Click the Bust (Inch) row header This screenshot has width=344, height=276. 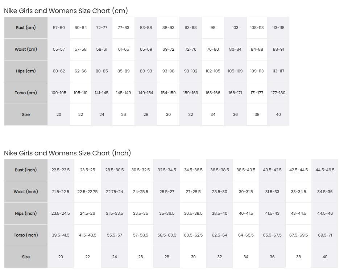click(26, 170)
